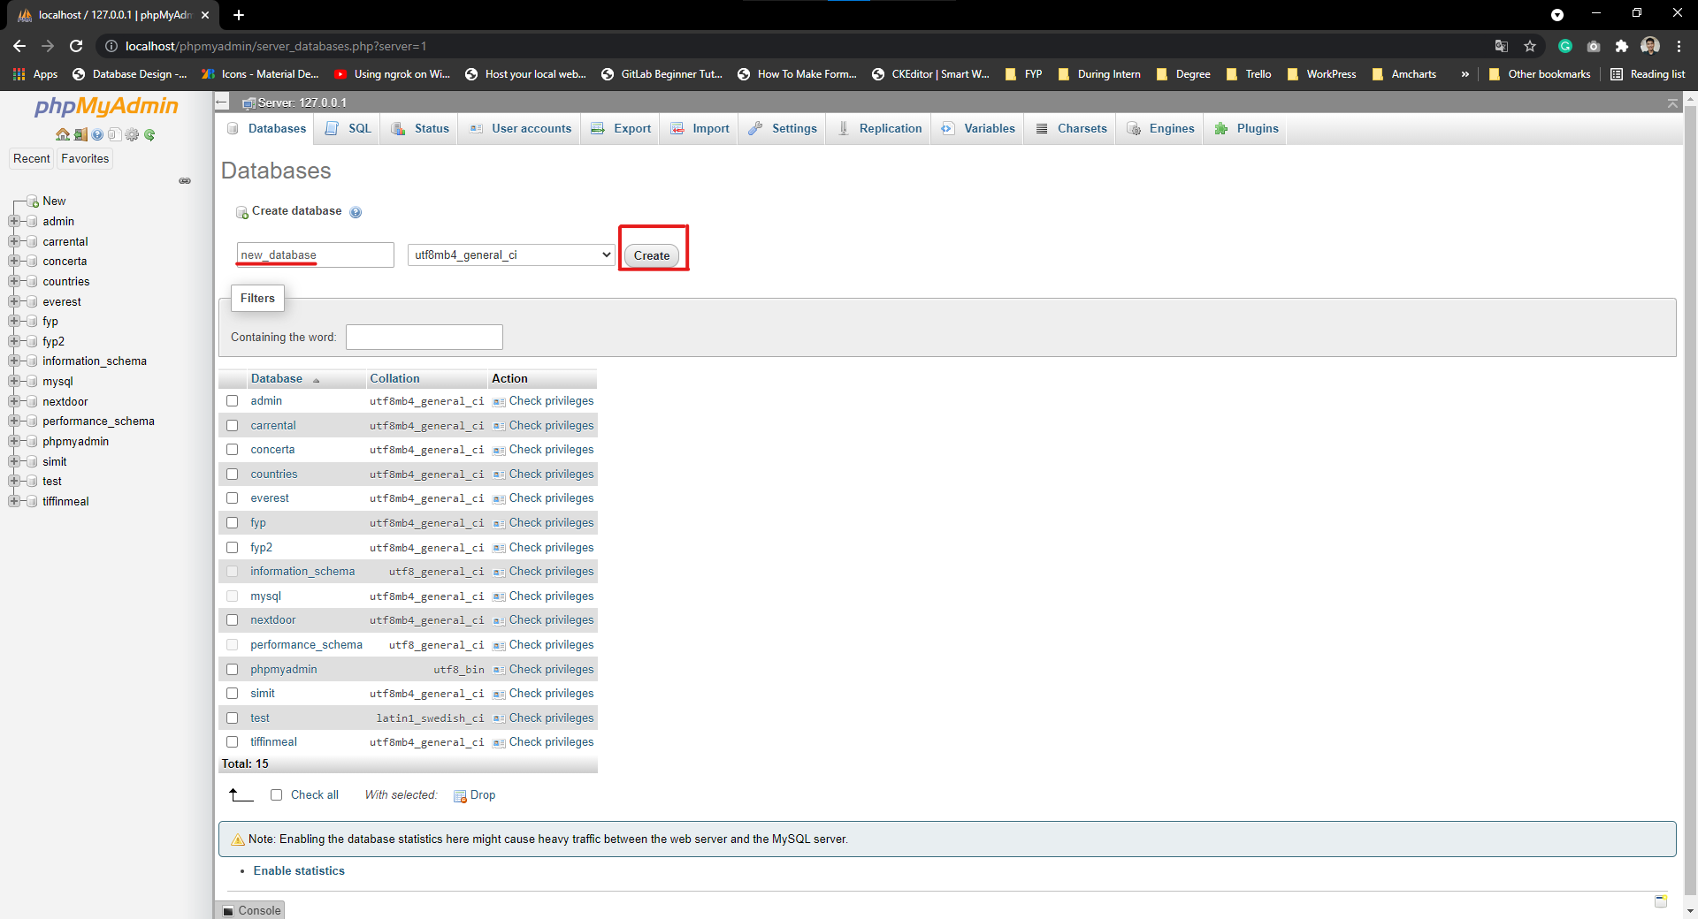The width and height of the screenshot is (1698, 919).
Task: Open the User accounts tab
Action: [530, 128]
